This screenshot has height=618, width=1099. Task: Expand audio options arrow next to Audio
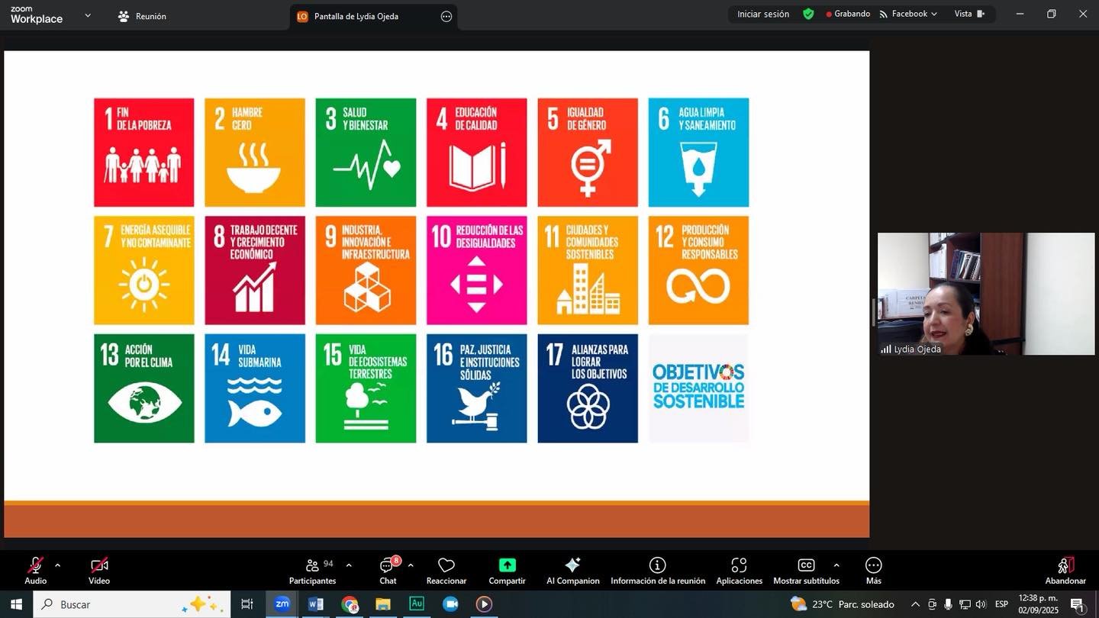[57, 565]
